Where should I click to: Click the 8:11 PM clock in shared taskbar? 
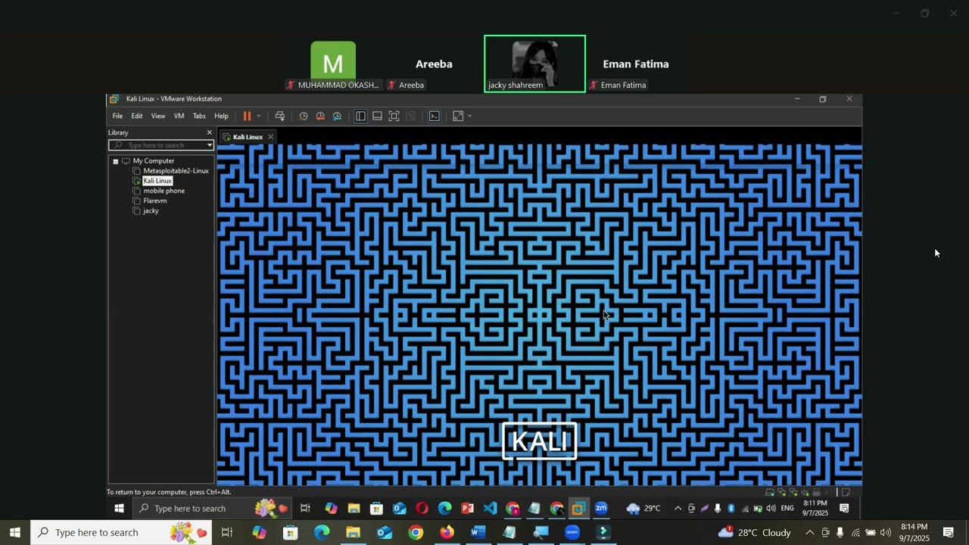click(x=815, y=508)
